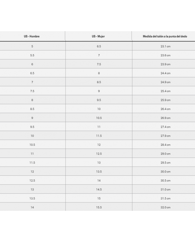Select men's size 7.5 cell
The width and height of the screenshot is (195, 242).
pyautogui.click(x=32, y=91)
